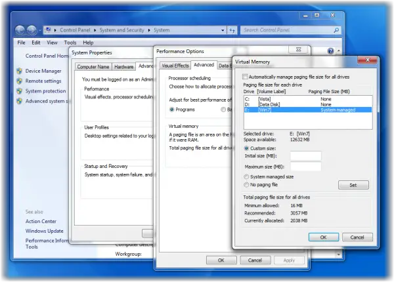
Task: Expand the System and Security breadcrumb arrow
Action: pos(149,30)
